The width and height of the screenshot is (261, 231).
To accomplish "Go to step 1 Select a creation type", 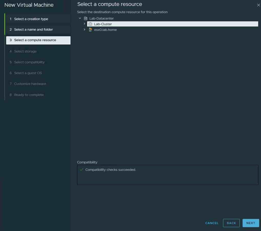I will coord(31,19).
